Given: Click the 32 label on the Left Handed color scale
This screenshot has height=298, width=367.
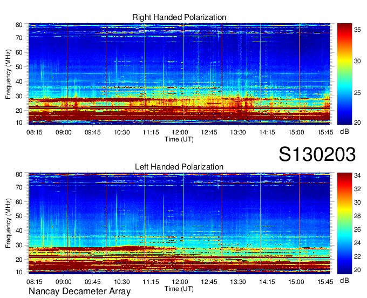Looking at the screenshot, I should (357, 189).
